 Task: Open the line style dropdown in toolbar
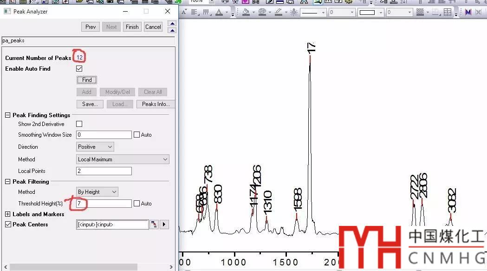coord(313,13)
